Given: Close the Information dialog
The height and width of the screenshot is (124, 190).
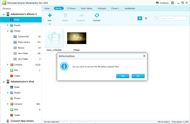Looking at the screenshot, I should click(144, 56).
